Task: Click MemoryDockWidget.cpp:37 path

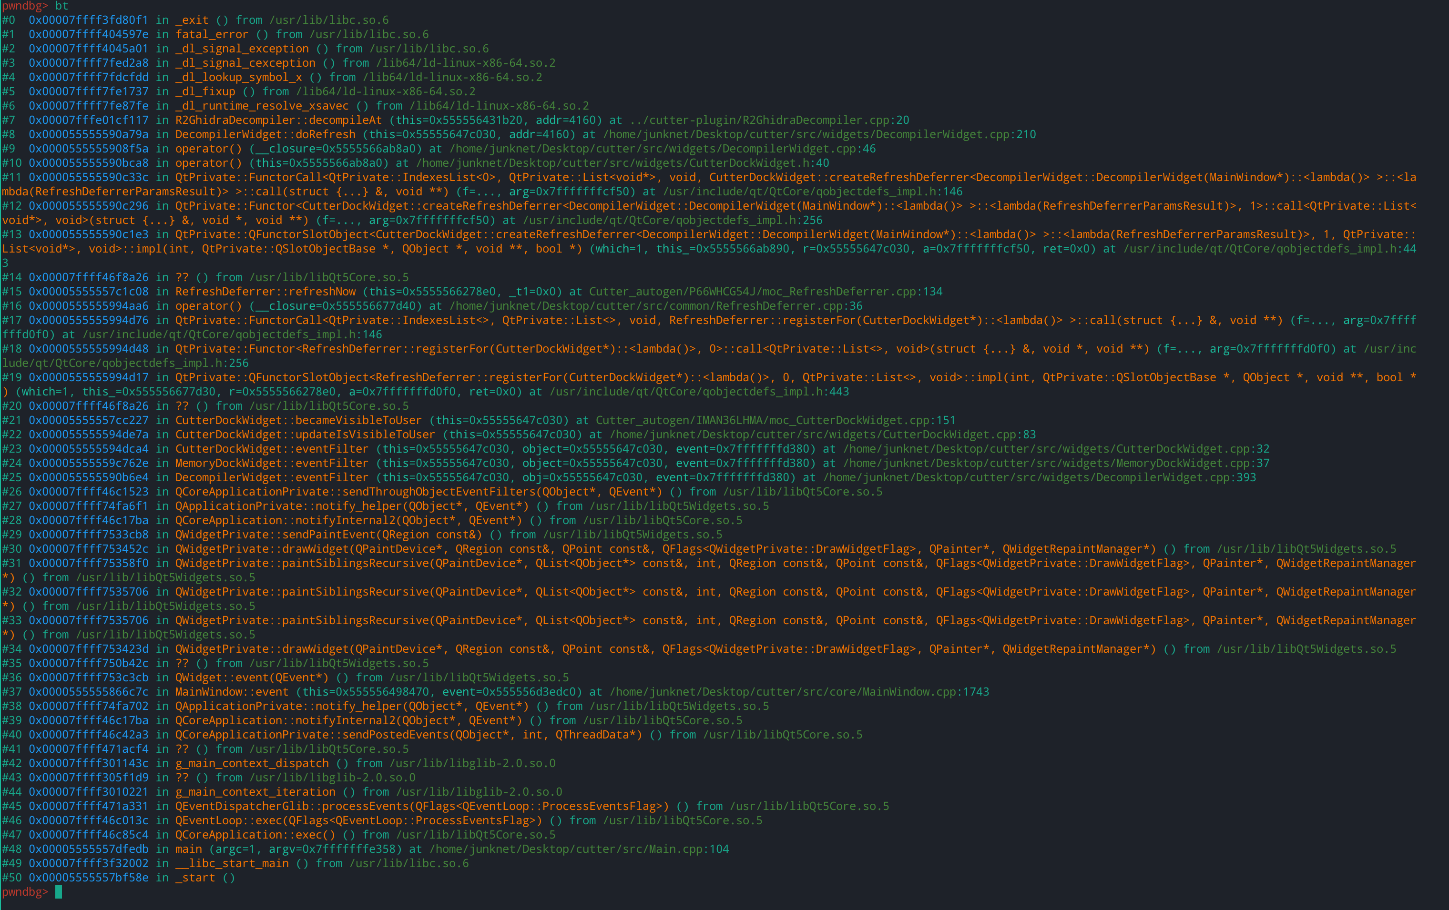Action: [x=1057, y=463]
